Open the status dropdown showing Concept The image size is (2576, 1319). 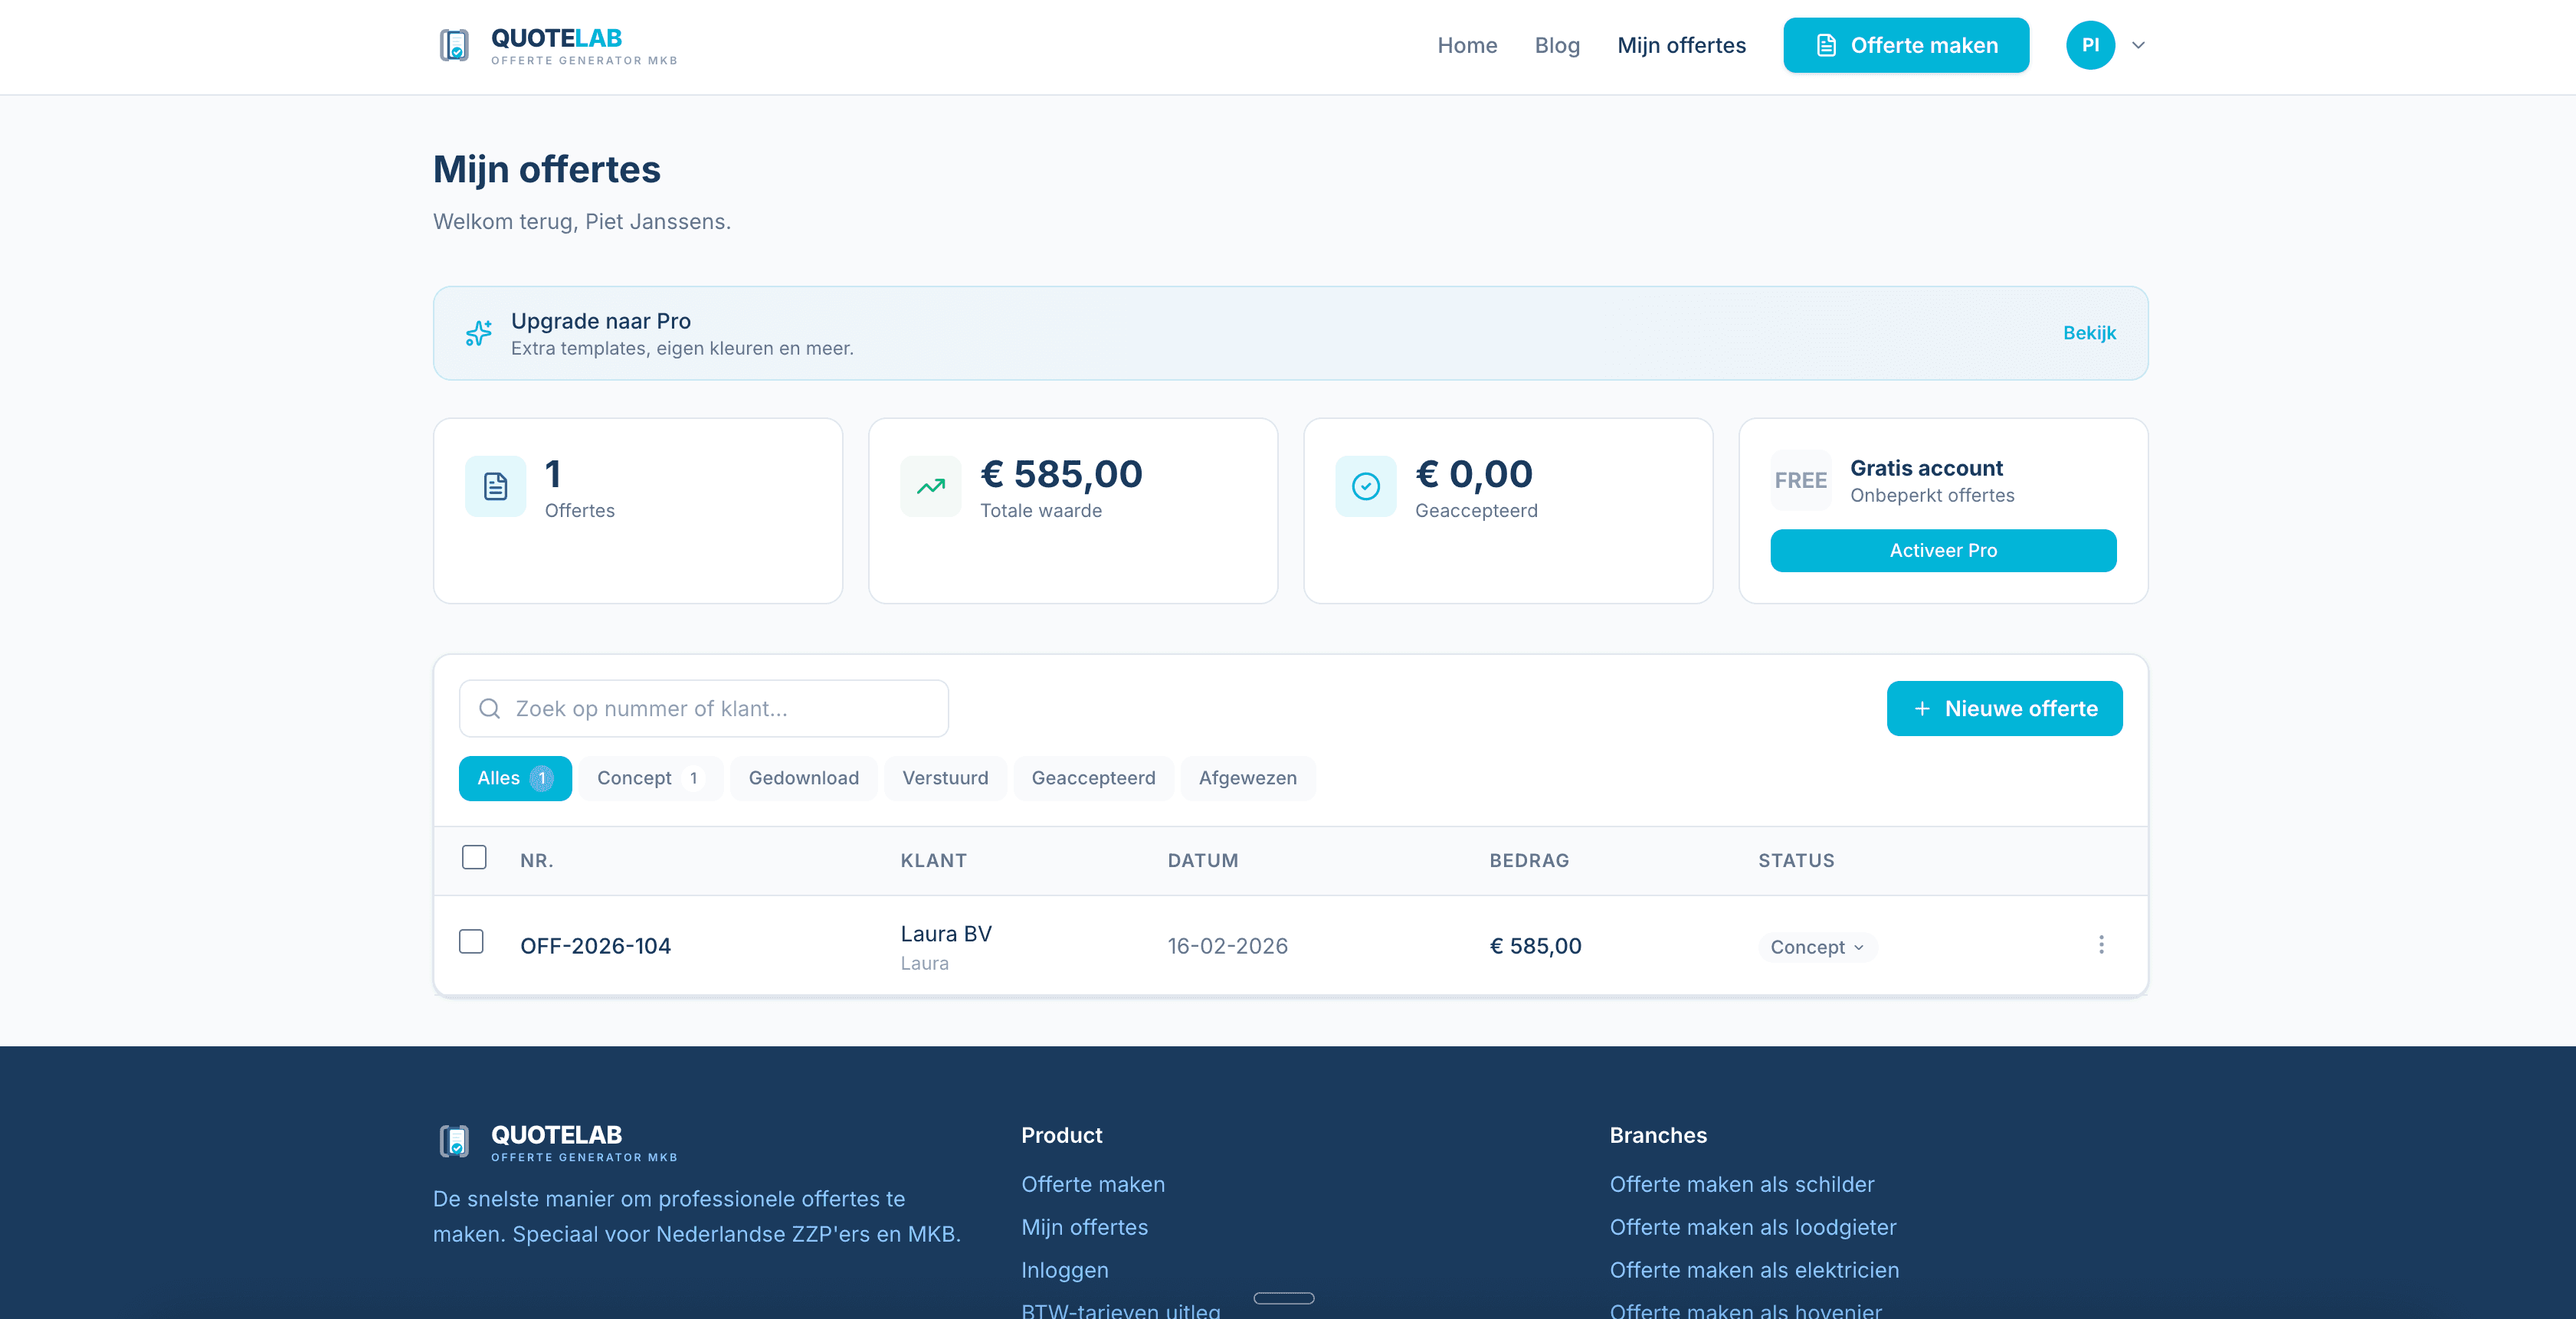click(x=1816, y=946)
